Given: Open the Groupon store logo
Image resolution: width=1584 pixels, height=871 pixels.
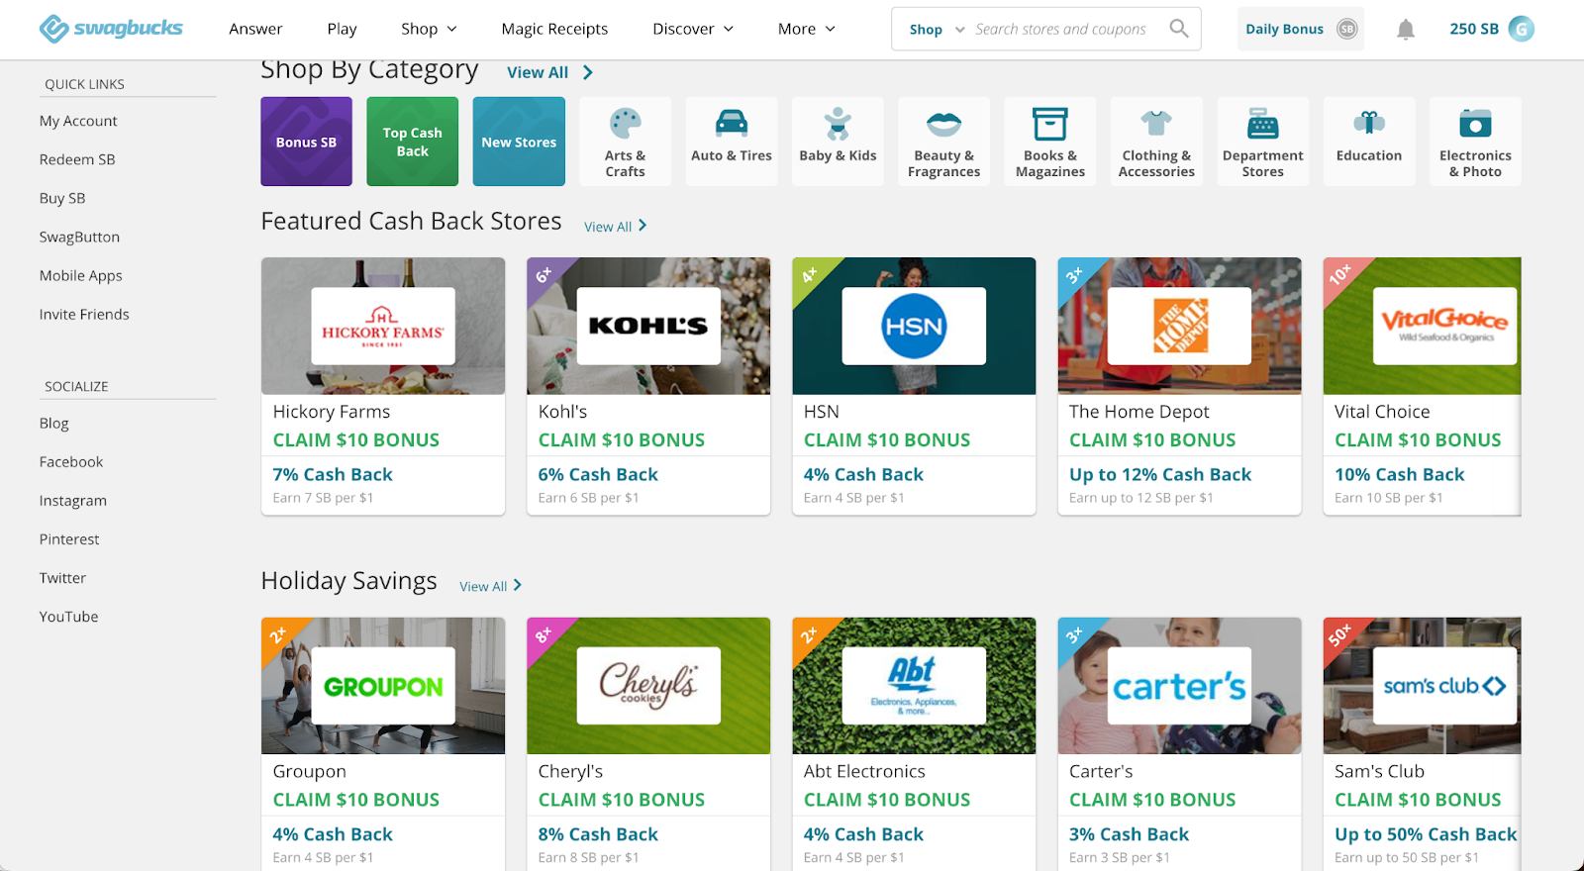Looking at the screenshot, I should [x=383, y=686].
